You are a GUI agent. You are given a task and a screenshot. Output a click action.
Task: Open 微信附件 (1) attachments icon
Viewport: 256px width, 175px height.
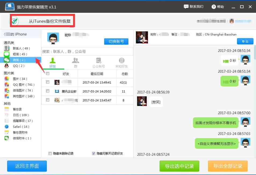point(7,138)
